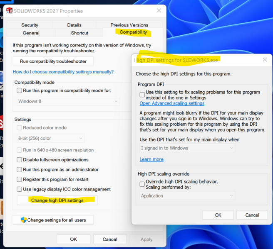Open the Windows 8 compatibility dropdown
273x249 pixels.
click(x=68, y=101)
